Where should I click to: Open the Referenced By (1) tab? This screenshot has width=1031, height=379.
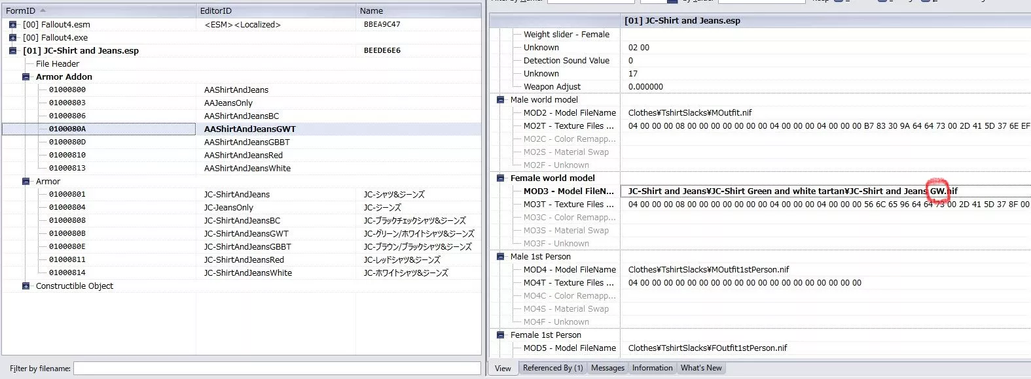click(552, 368)
